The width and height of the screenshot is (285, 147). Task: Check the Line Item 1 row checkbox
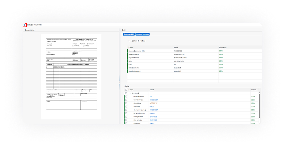tap(126, 93)
